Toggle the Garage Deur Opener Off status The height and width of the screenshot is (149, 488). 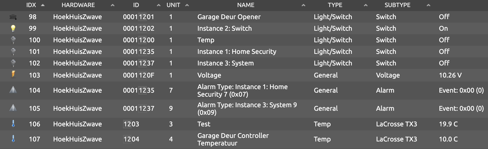[444, 17]
